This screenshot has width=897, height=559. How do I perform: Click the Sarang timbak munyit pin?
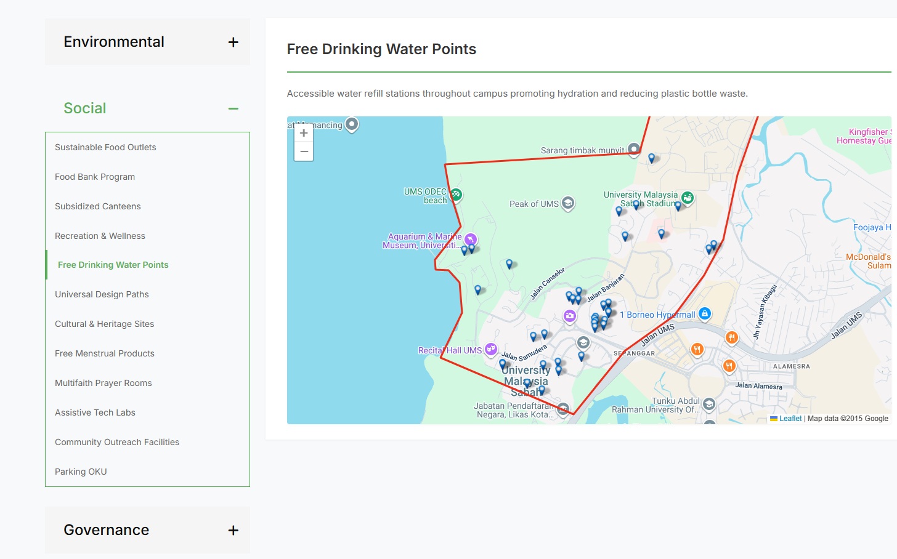coord(633,149)
